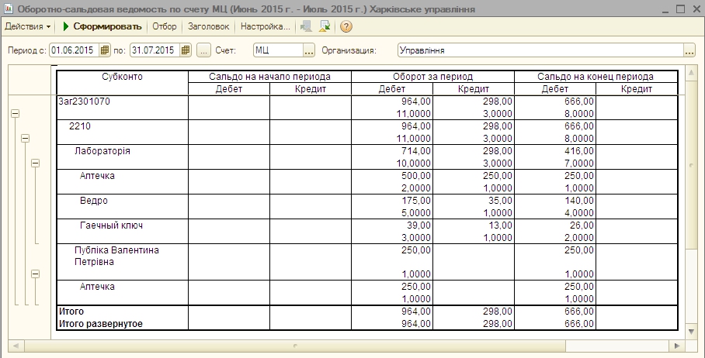Select the Ведро row label
The image size is (705, 358).
93,200
